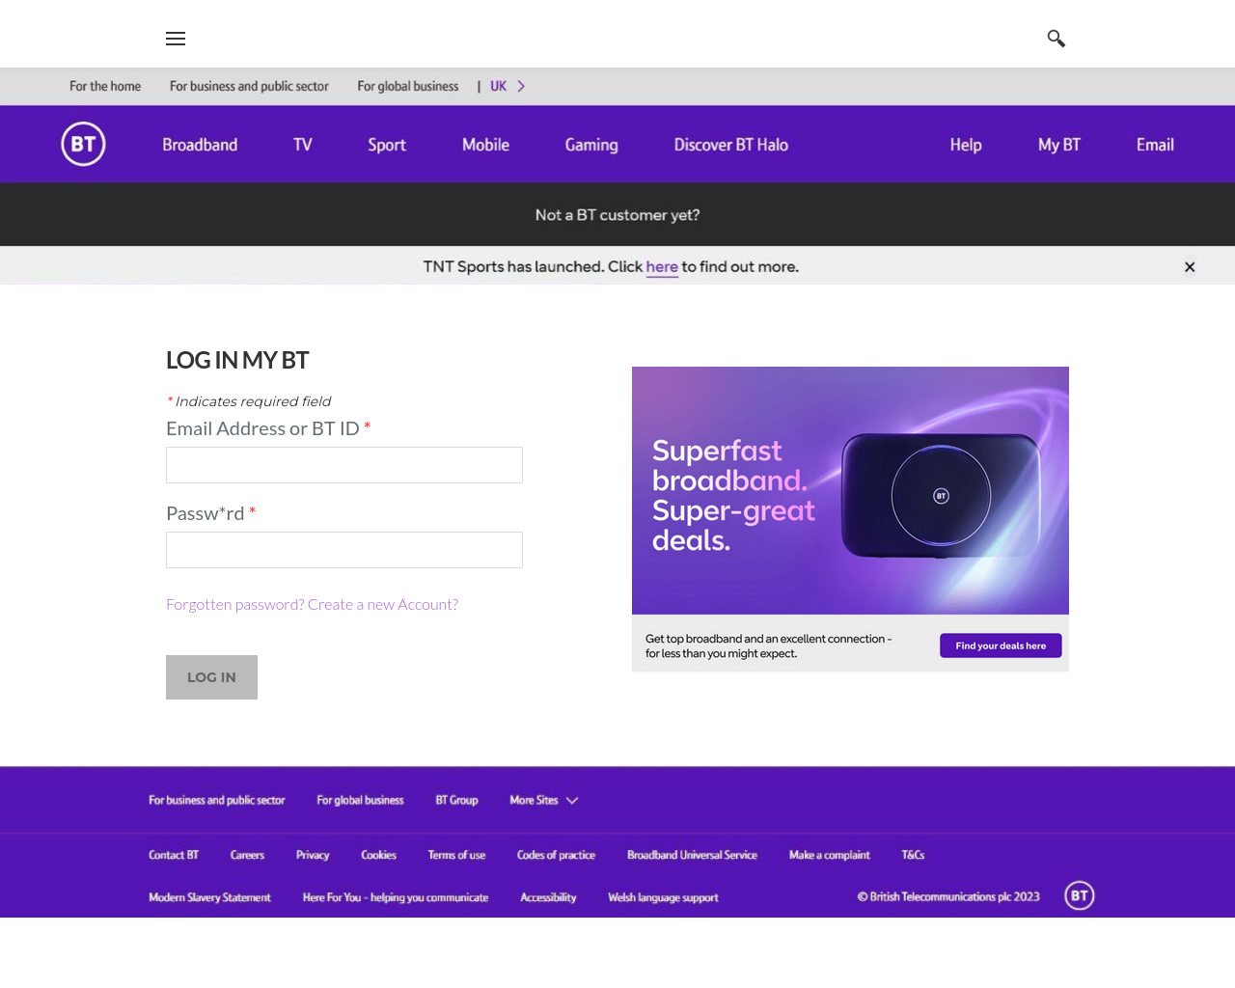1235x988 pixels.
Task: Open the T&Cs footer link
Action: click(x=913, y=855)
